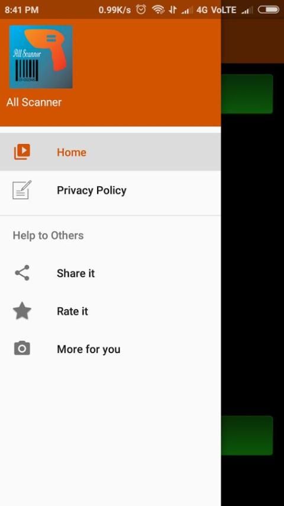Viewport: 284px width, 506px height.
Task: Tap the dimmed black area to close the drawer
Action: [x=253, y=265]
